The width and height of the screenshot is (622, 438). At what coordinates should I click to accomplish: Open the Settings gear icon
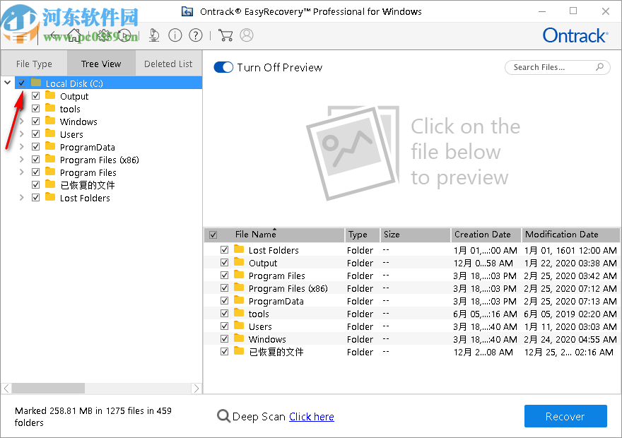(x=103, y=35)
